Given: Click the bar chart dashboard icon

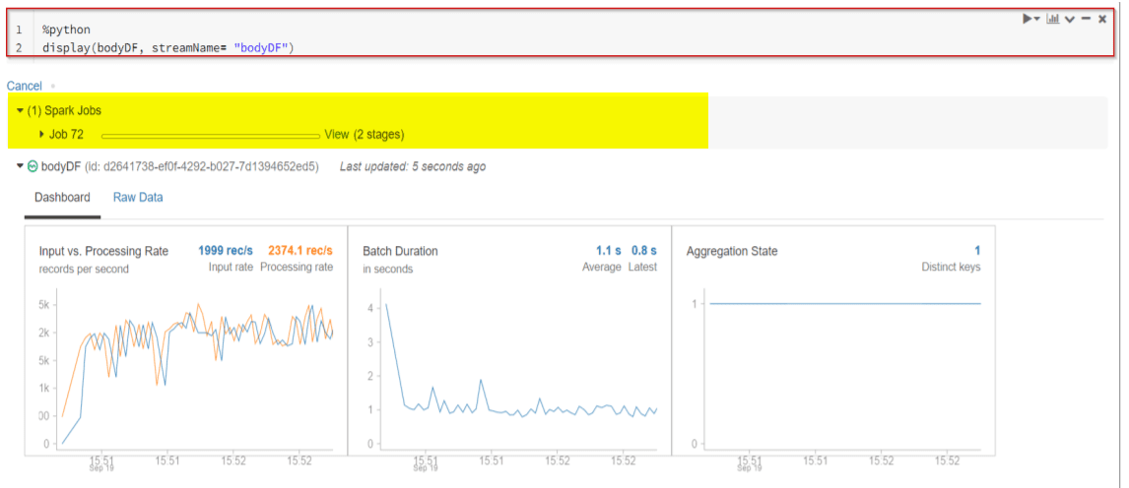Looking at the screenshot, I should (1052, 19).
